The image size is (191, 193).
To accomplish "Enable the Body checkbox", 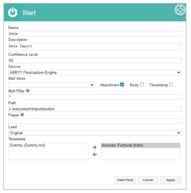I will click(x=142, y=85).
